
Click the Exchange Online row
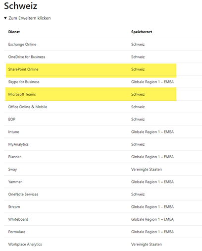tap(103, 44)
